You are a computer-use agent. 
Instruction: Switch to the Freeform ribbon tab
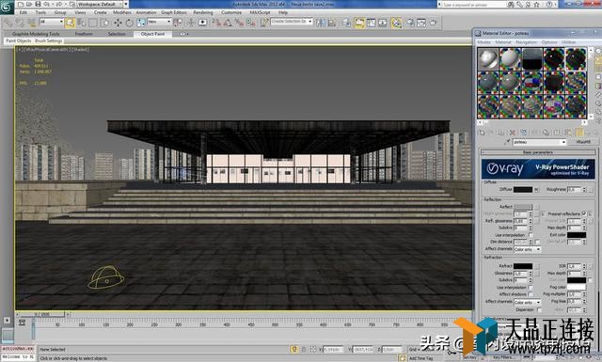click(84, 34)
